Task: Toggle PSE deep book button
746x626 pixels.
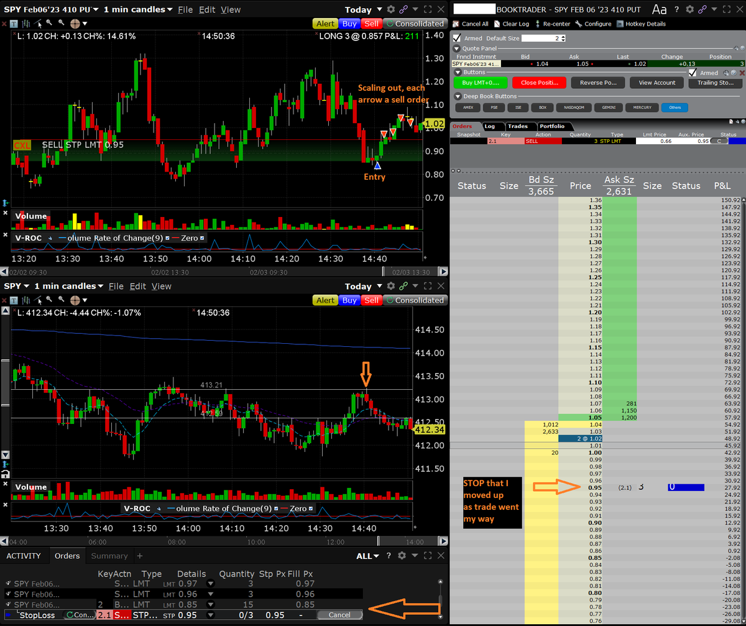Action: 494,108
